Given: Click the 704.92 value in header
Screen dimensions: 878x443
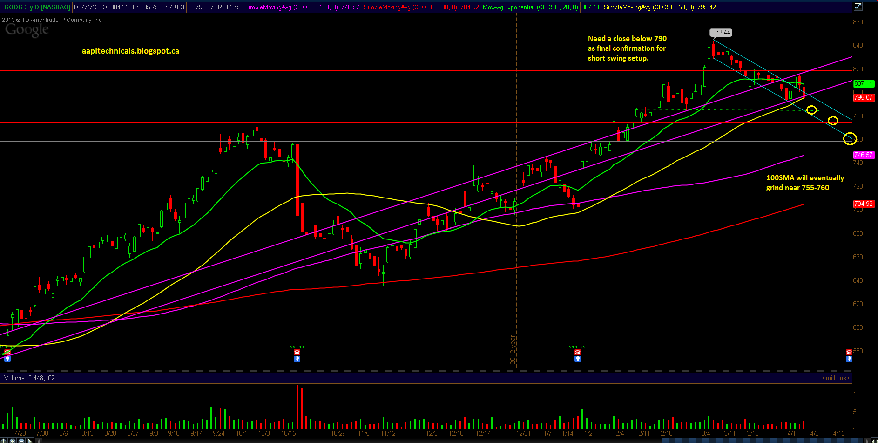Looking at the screenshot, I should 469,7.
